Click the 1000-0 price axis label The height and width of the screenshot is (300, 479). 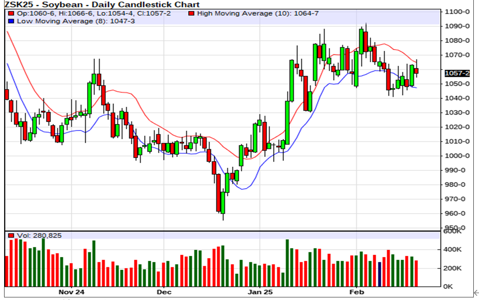(456, 156)
